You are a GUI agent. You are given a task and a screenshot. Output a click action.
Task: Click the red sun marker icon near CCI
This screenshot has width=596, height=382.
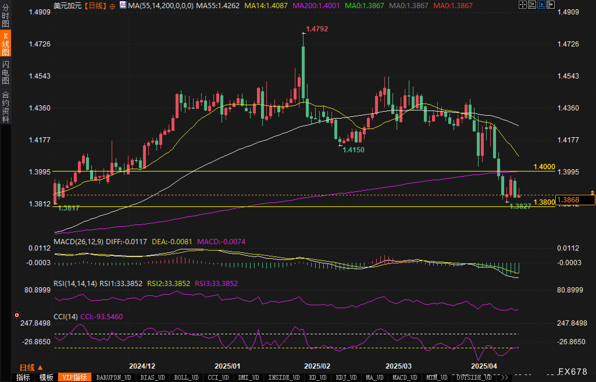pos(17,315)
